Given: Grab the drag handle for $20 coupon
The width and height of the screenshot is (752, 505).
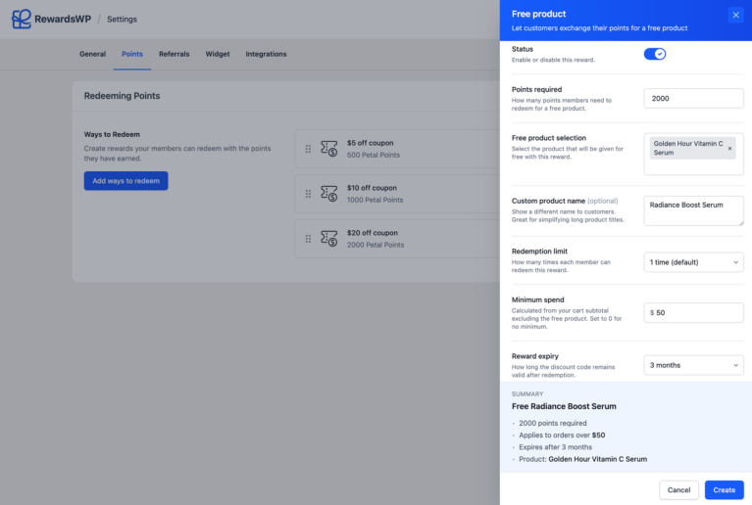Looking at the screenshot, I should pos(308,239).
